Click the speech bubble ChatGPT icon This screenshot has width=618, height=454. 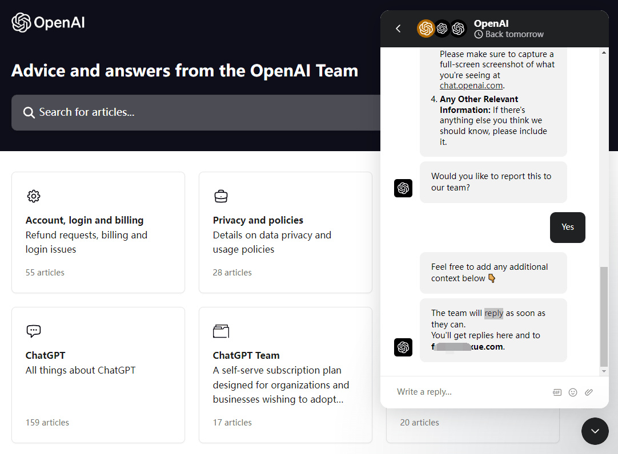34,331
